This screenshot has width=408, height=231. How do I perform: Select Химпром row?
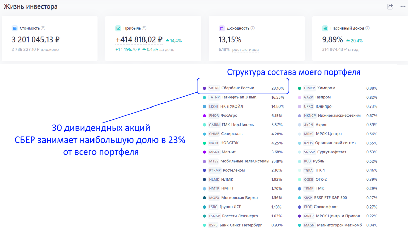click(337, 88)
